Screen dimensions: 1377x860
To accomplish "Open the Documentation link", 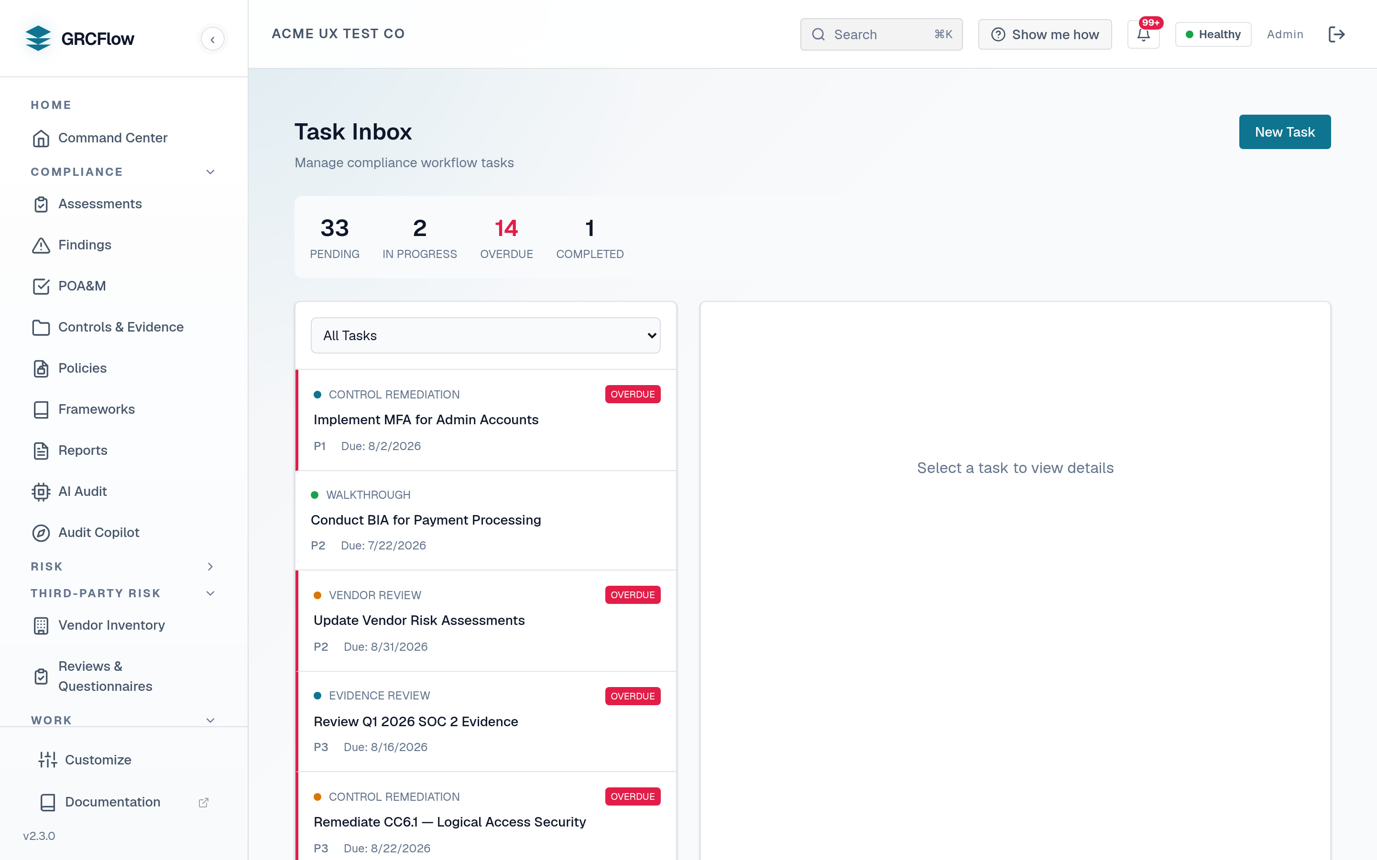I will (123, 802).
